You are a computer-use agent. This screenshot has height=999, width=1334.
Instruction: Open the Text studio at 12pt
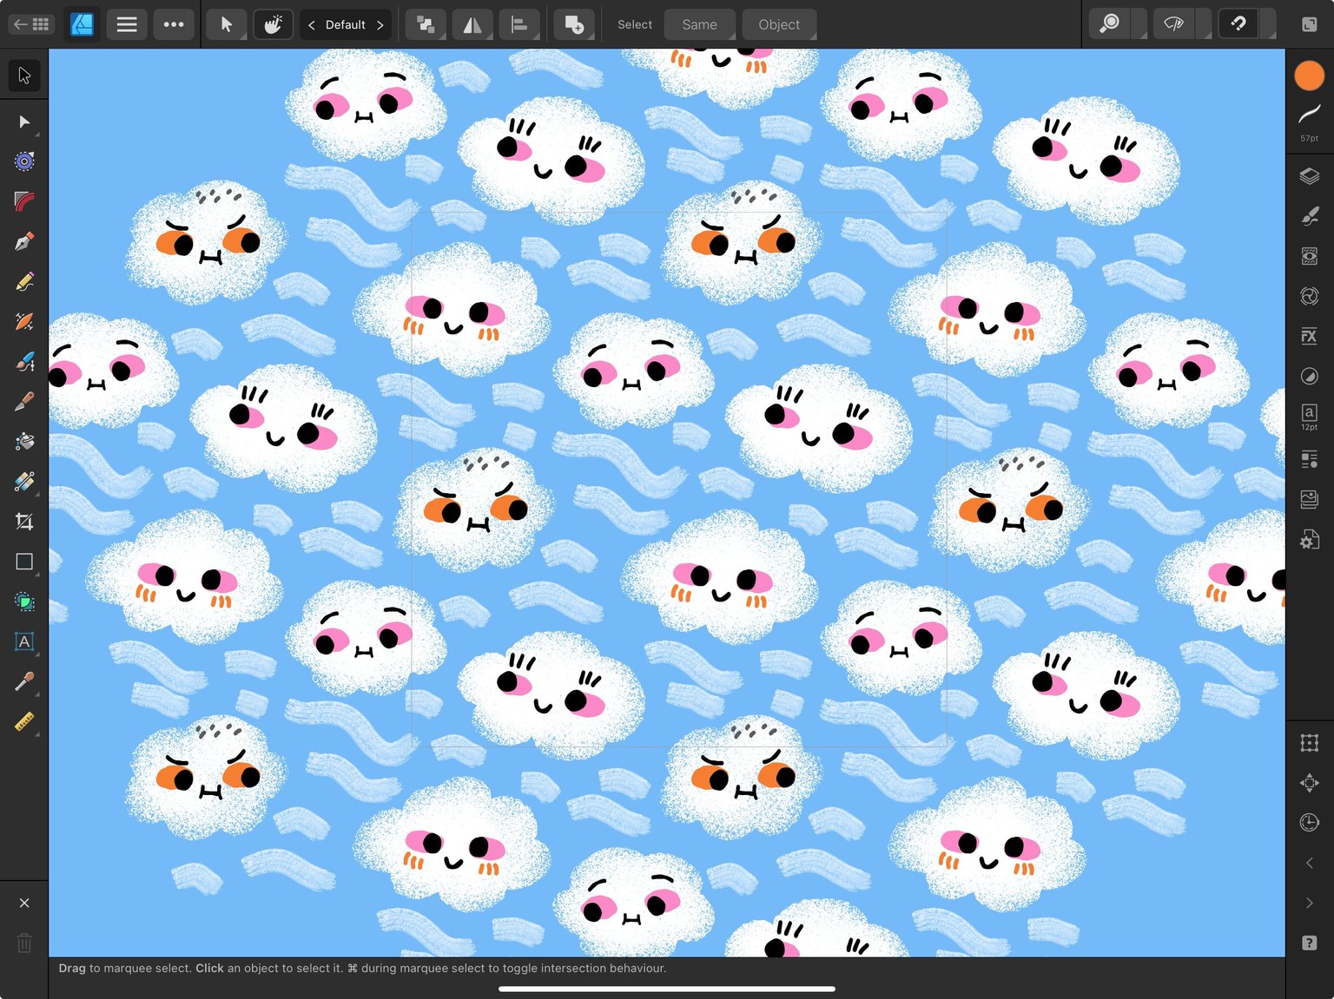pyautogui.click(x=1310, y=417)
